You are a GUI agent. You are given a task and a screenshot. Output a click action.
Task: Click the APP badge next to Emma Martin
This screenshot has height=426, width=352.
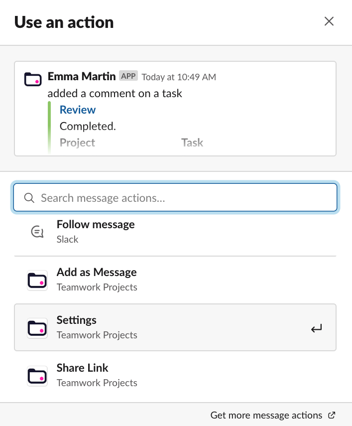click(128, 76)
